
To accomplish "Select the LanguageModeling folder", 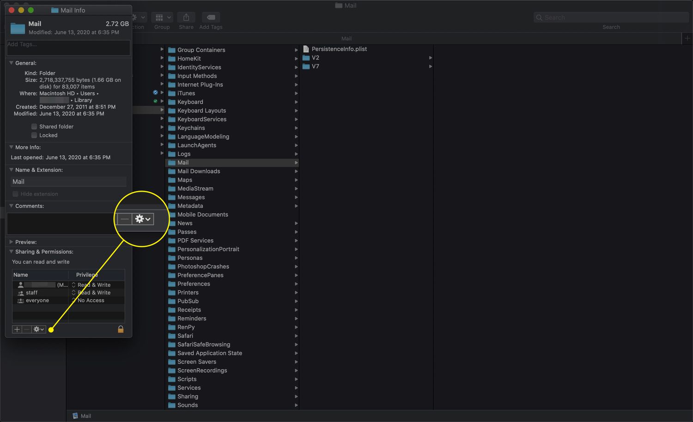I will click(x=232, y=137).
